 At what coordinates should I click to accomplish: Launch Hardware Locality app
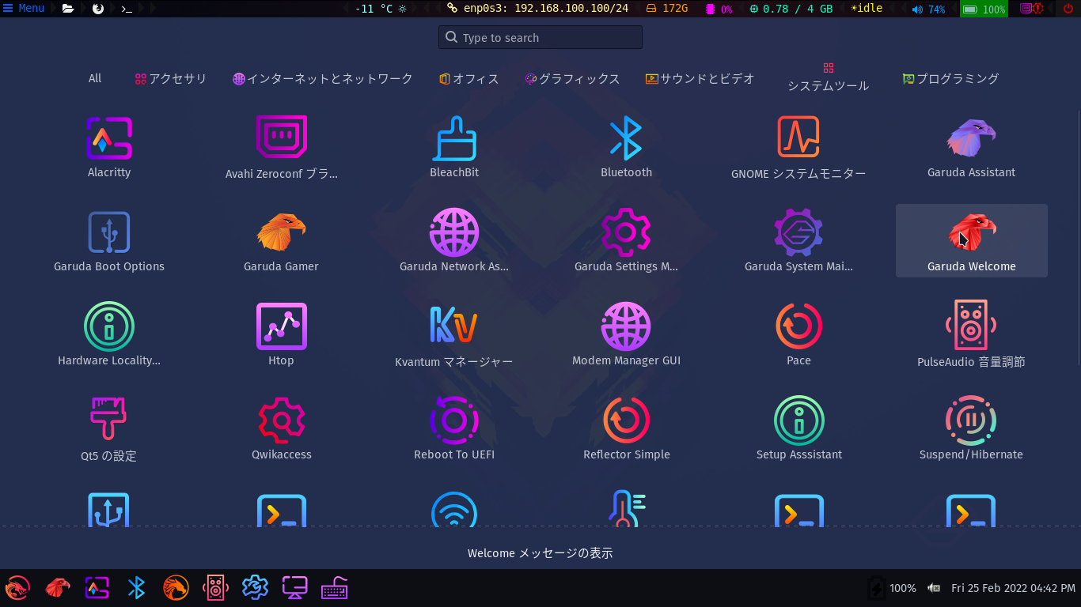109,335
